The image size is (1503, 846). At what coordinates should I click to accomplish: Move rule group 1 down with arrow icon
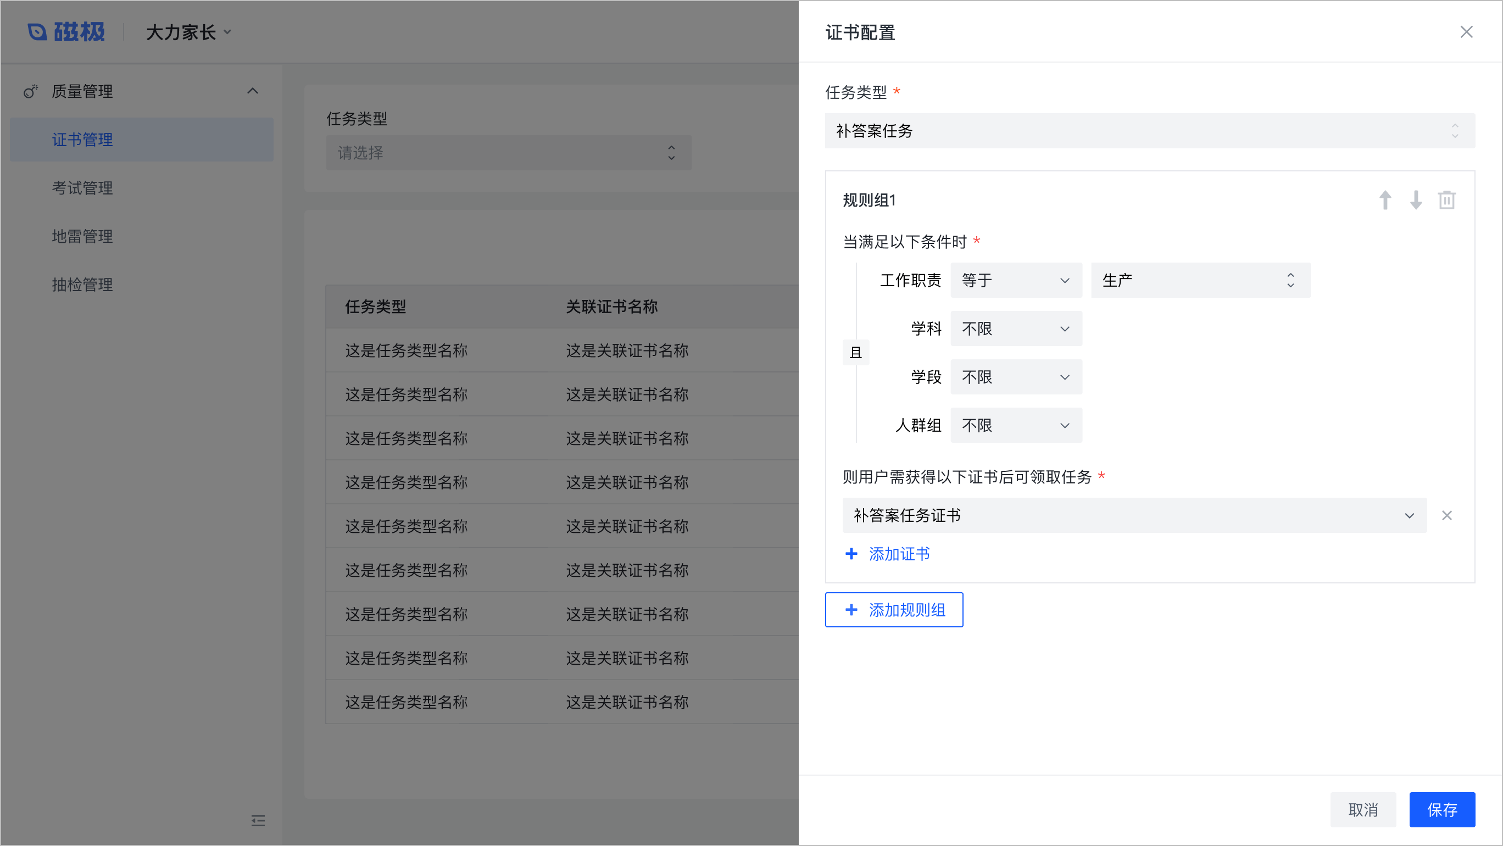pos(1416,200)
